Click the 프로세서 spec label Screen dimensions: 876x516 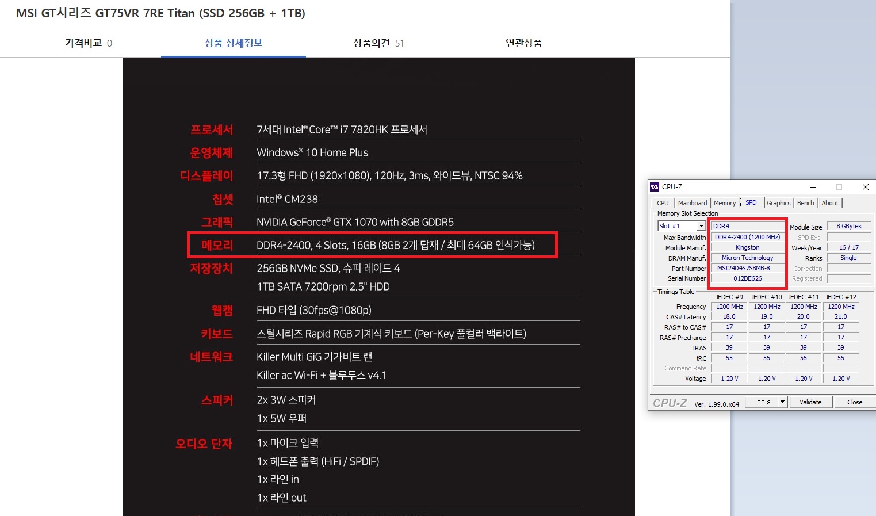pyautogui.click(x=212, y=130)
